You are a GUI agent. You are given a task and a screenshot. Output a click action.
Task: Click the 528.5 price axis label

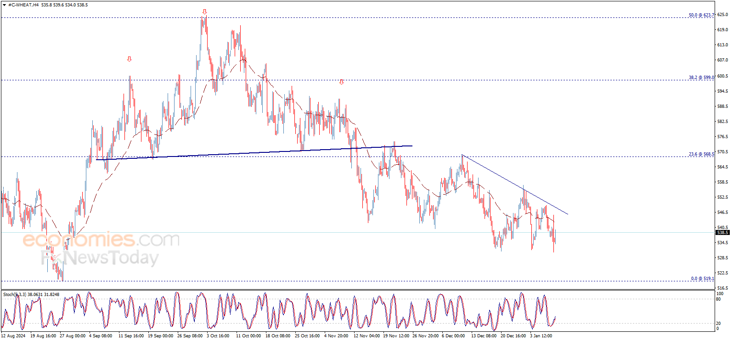pyautogui.click(x=722, y=258)
